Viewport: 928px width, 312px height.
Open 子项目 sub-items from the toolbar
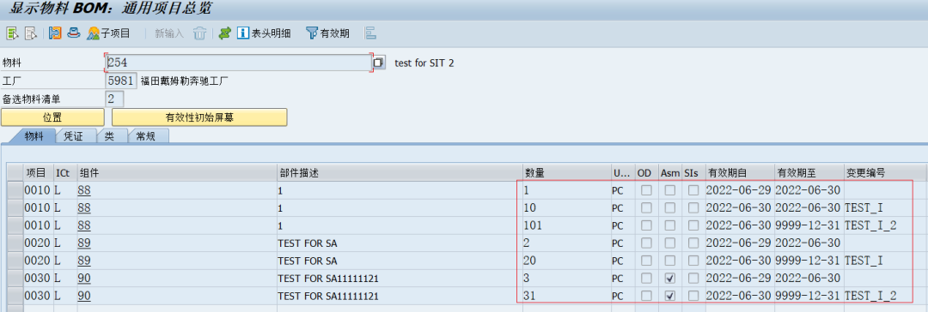coord(108,33)
